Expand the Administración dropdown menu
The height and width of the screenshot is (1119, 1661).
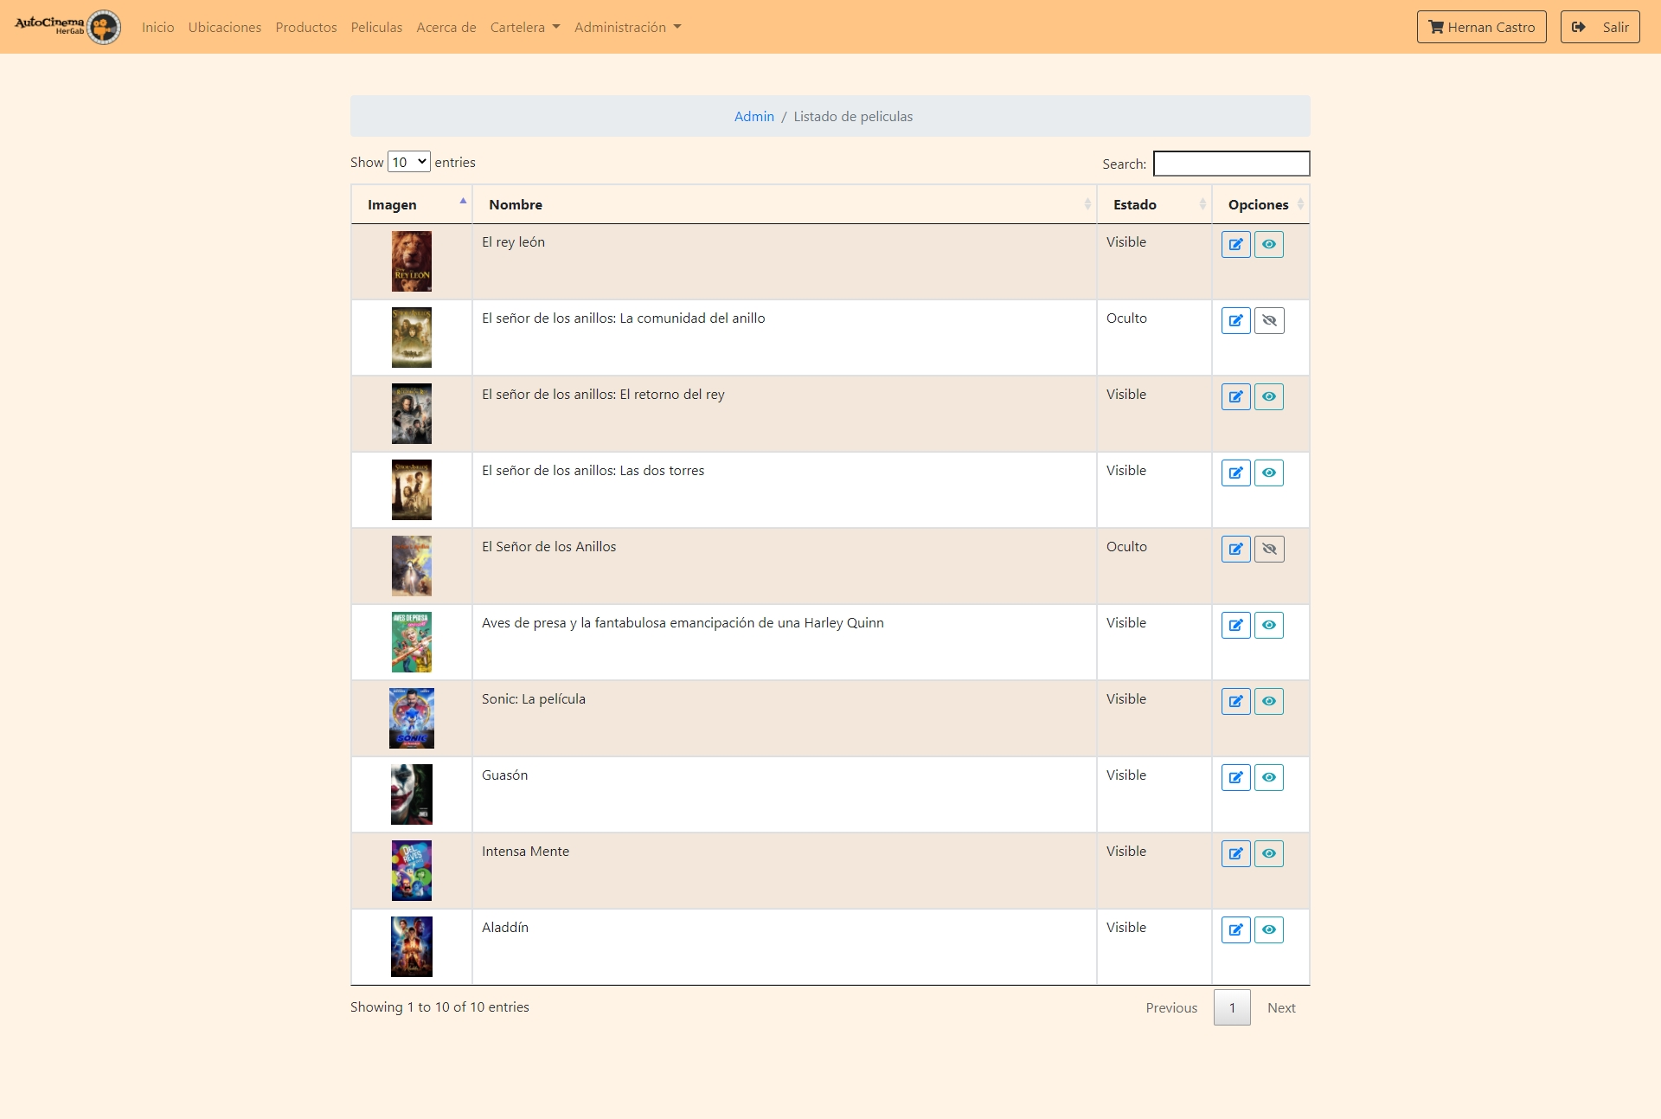pyautogui.click(x=627, y=27)
